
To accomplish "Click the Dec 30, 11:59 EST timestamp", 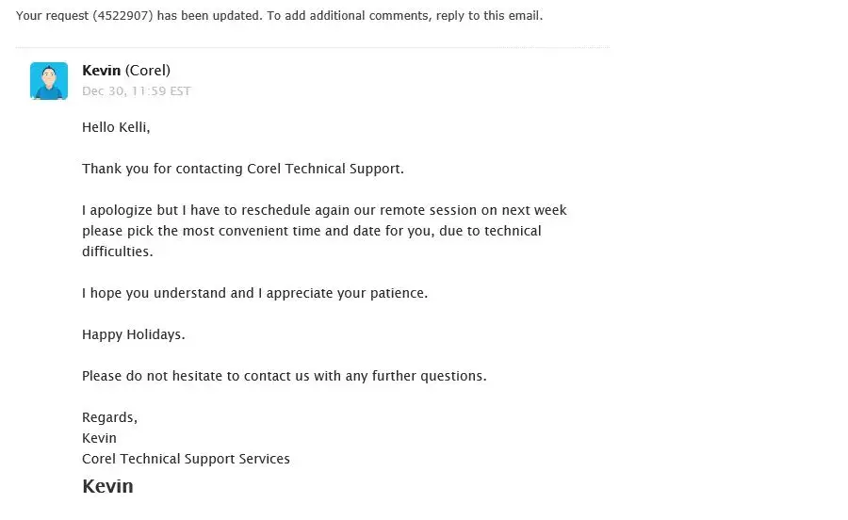I will pos(137,91).
